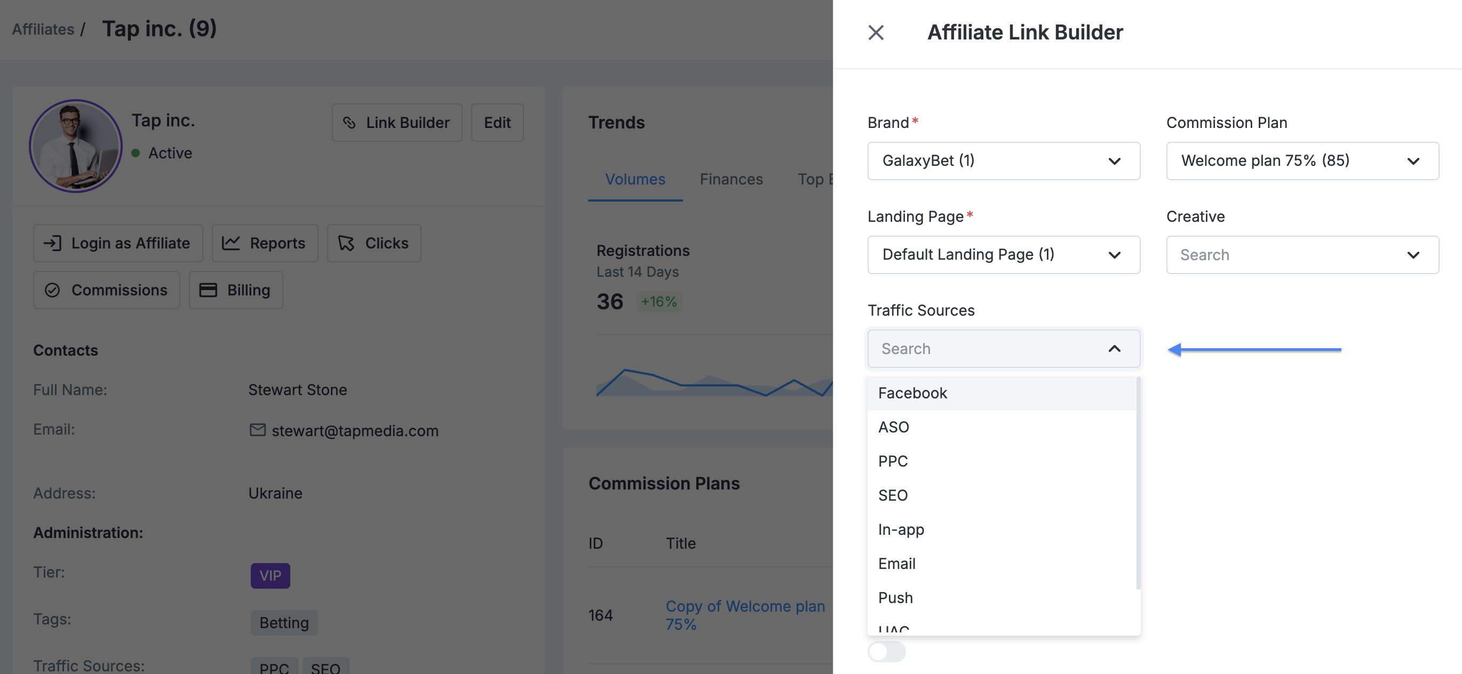
Task: Click the checkmark circle icon on Commissions
Action: click(52, 290)
